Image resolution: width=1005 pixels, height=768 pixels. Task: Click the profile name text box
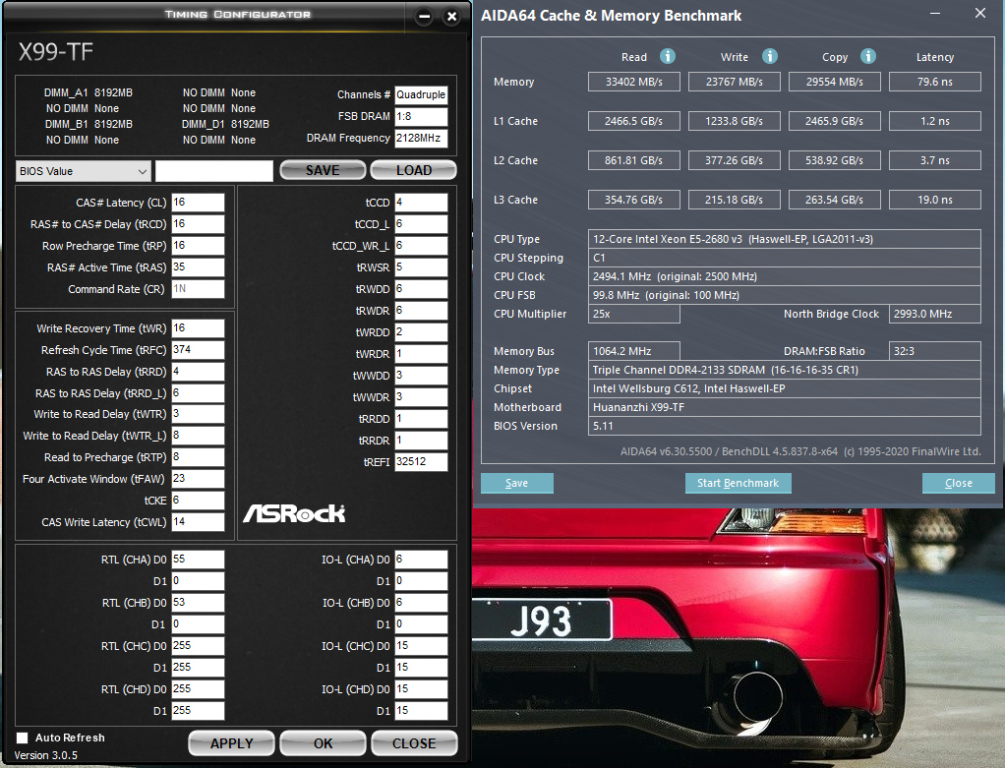213,171
